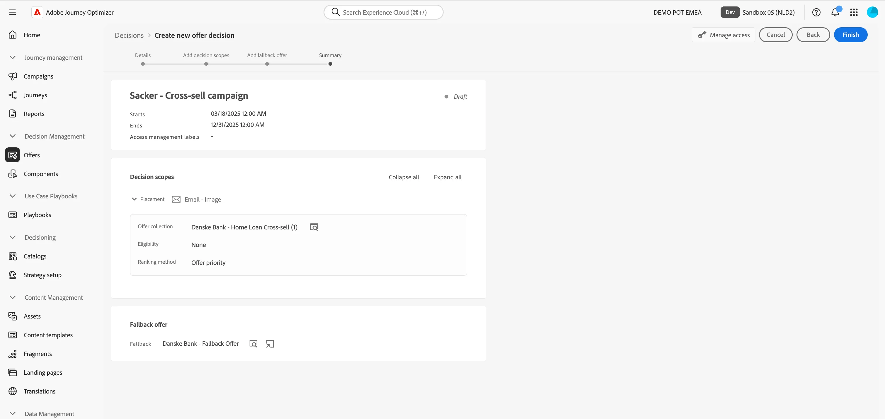Open the notifications bell
Screen dimensions: 885x419
pyautogui.click(x=835, y=12)
